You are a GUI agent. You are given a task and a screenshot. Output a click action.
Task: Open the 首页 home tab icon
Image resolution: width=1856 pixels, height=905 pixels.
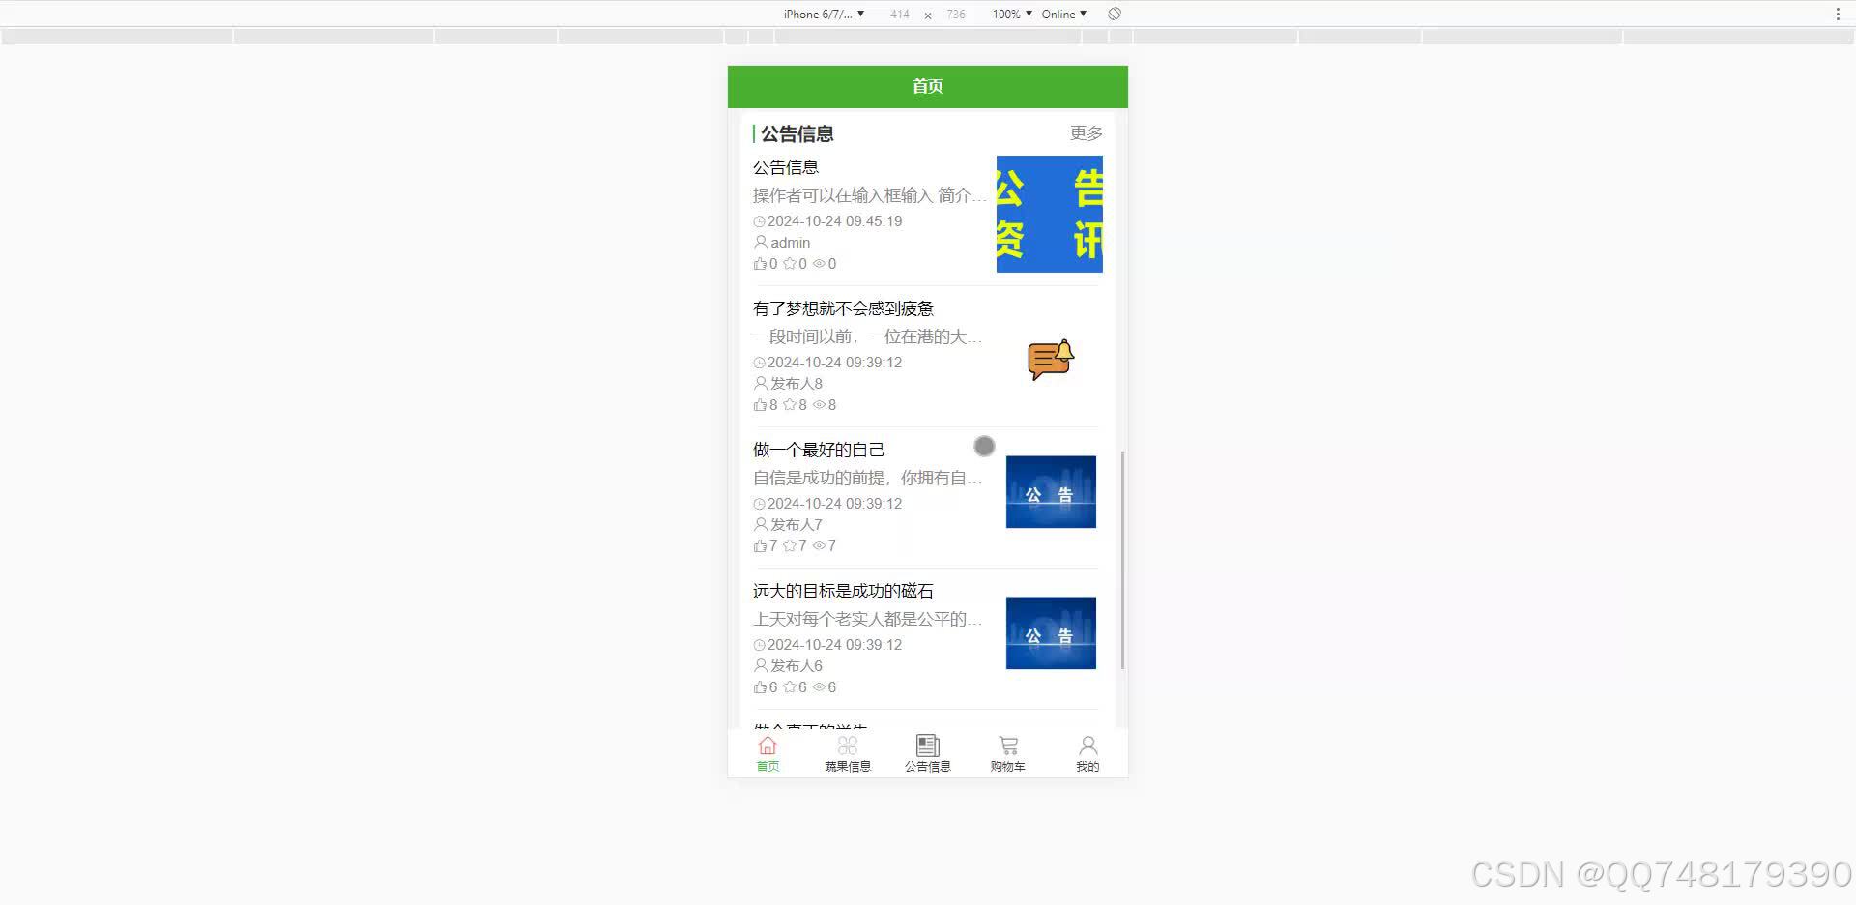tap(768, 745)
